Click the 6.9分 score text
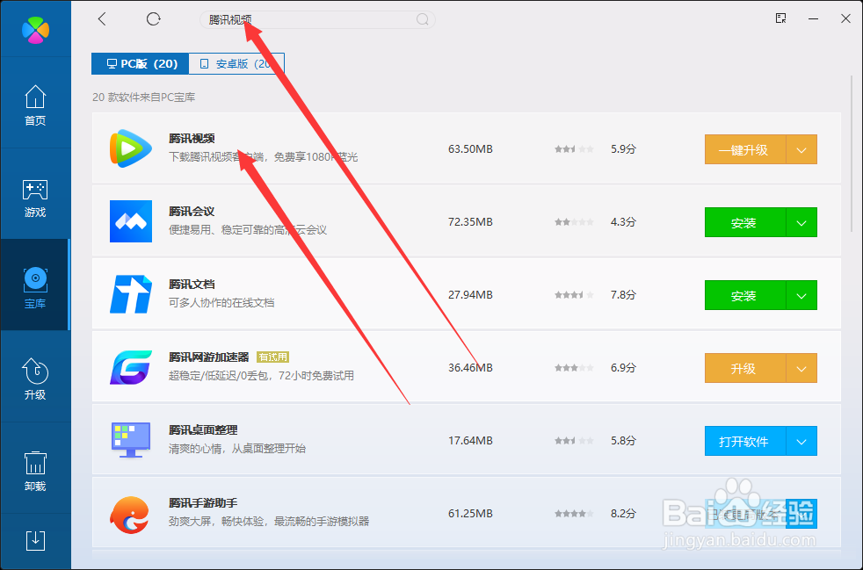This screenshot has width=863, height=570. pyautogui.click(x=623, y=367)
